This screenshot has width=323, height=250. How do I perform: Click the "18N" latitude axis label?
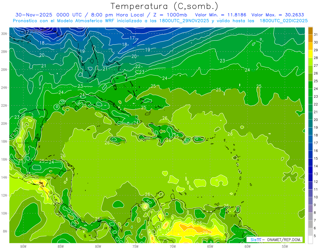tap(4, 141)
